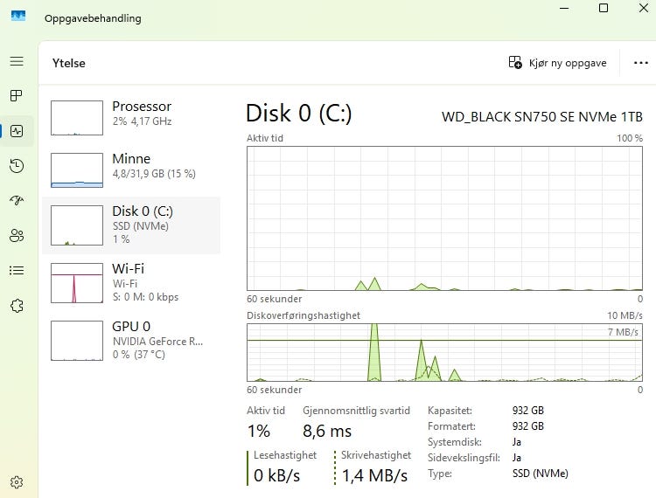Image resolution: width=656 pixels, height=498 pixels.
Task: Click the Diskoverføringshastighet graph
Action: [x=444, y=352]
